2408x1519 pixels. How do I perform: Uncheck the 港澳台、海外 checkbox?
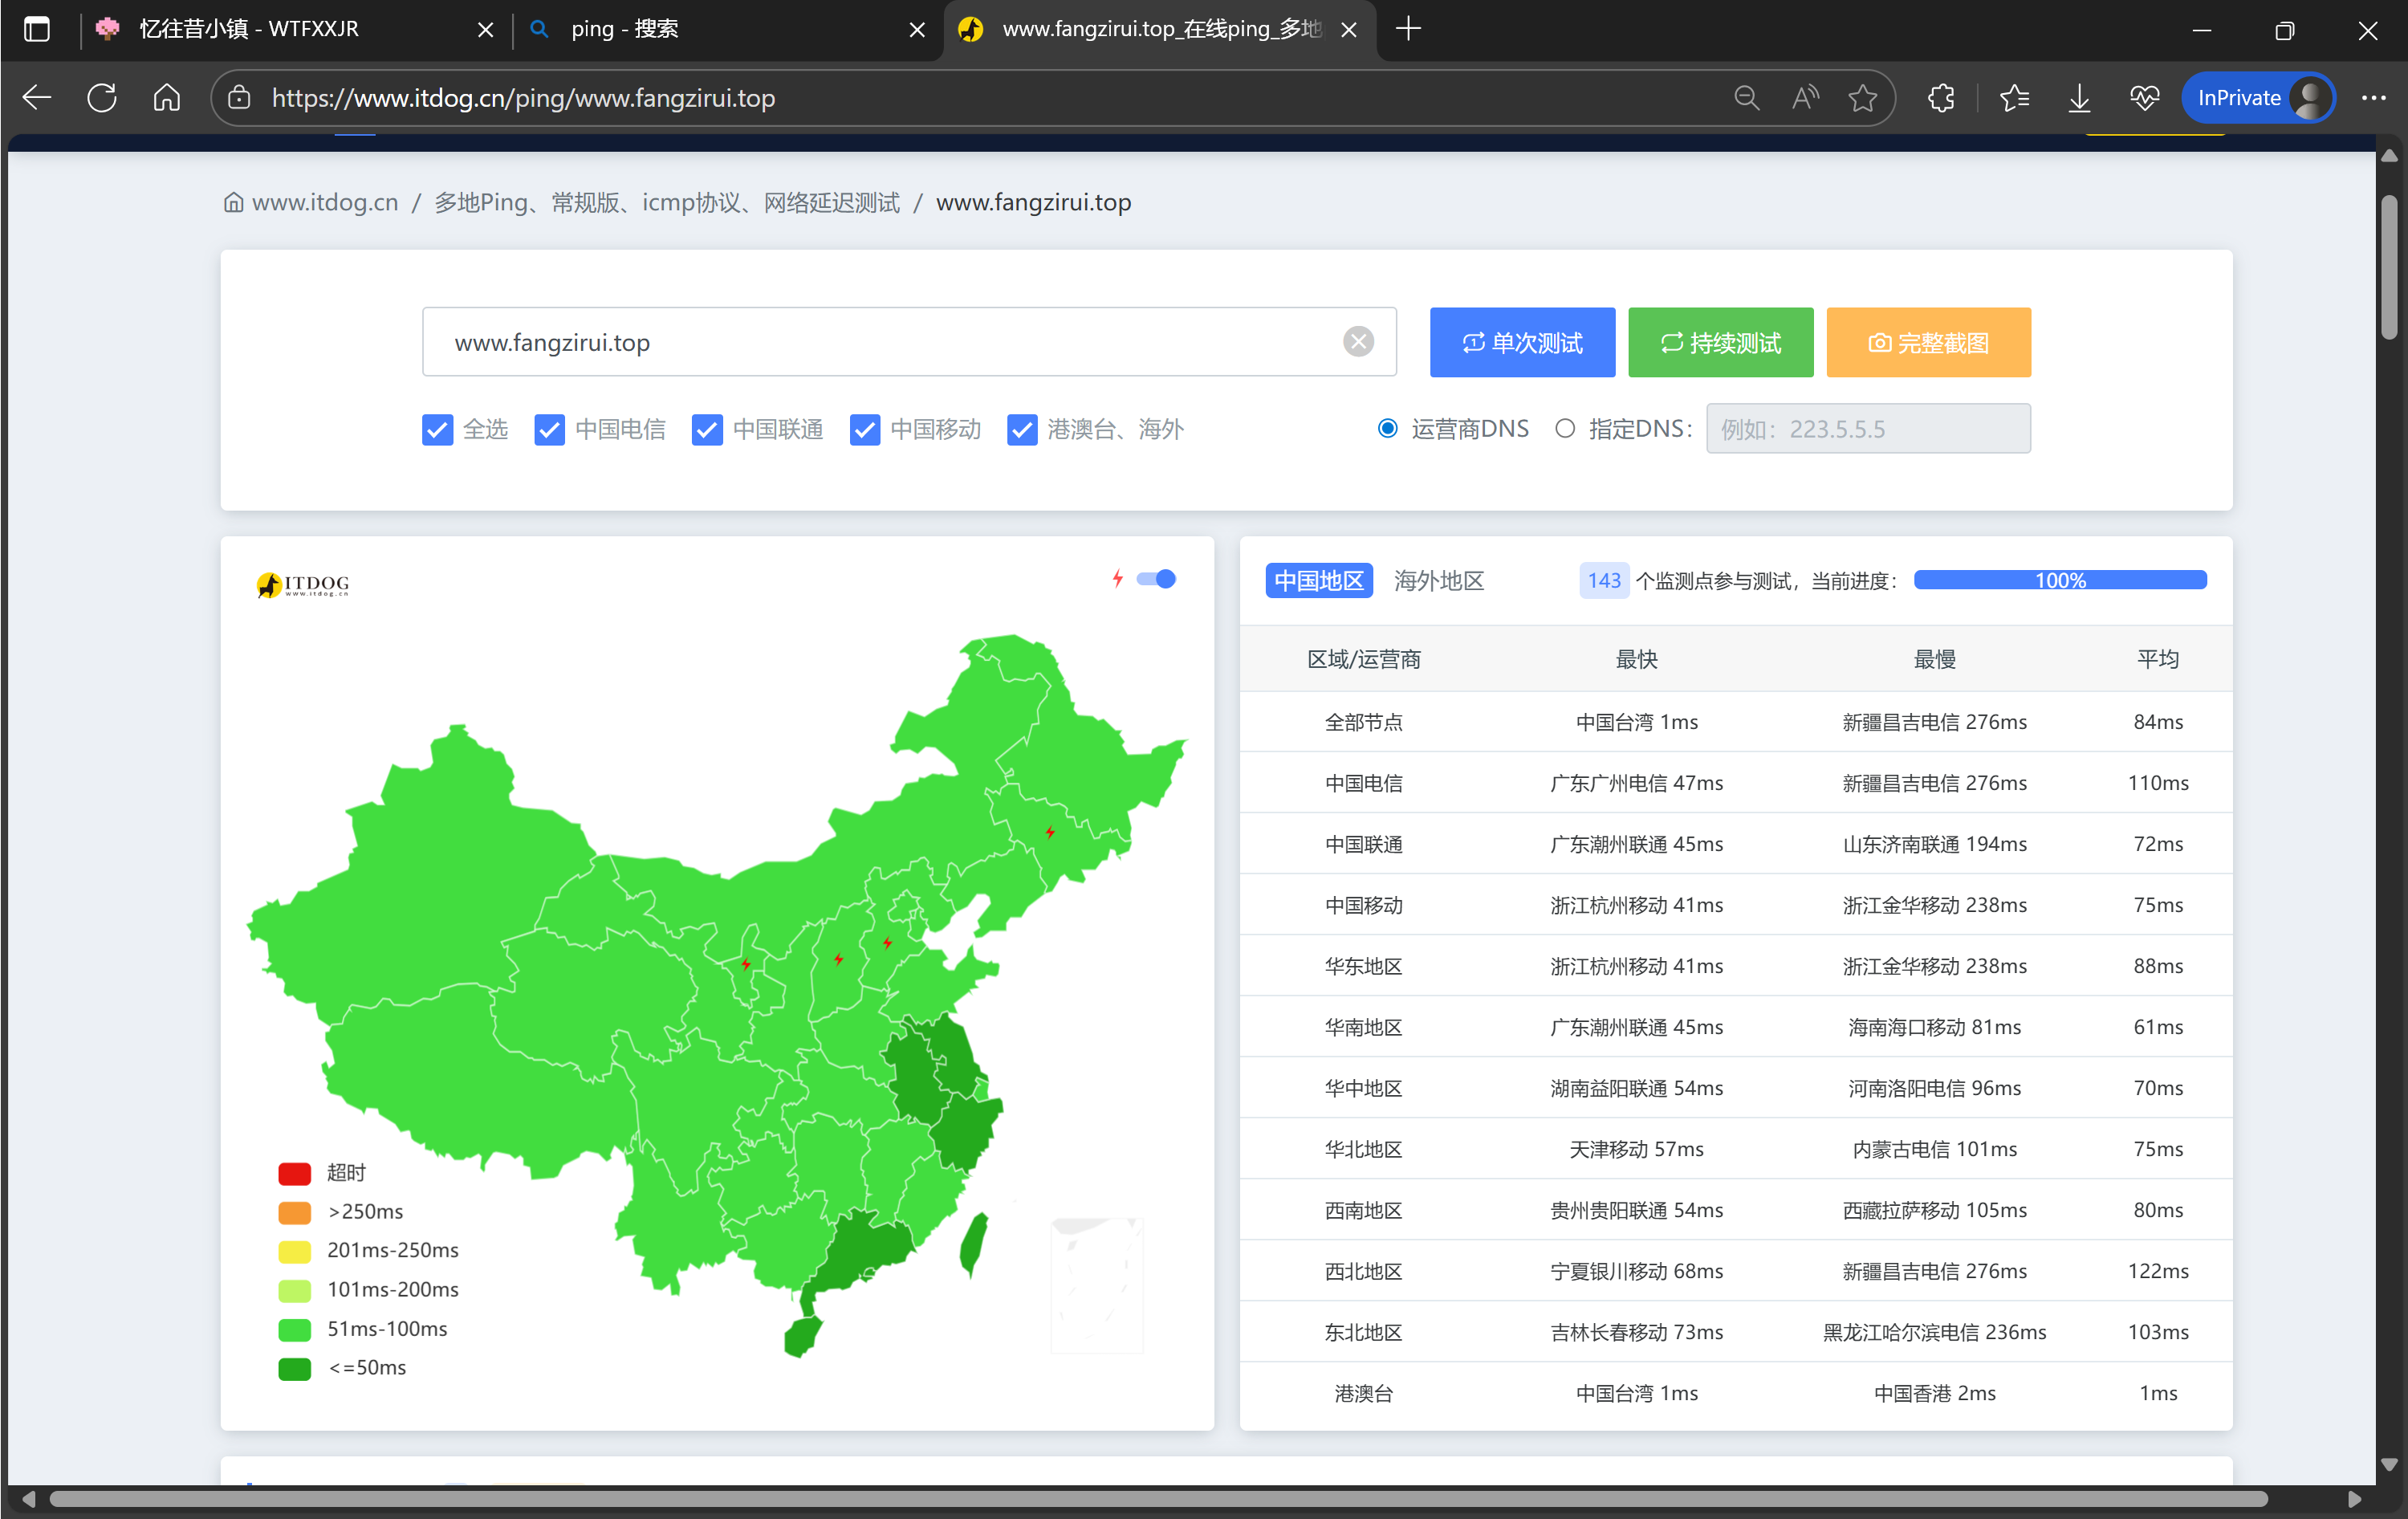[x=1021, y=430]
